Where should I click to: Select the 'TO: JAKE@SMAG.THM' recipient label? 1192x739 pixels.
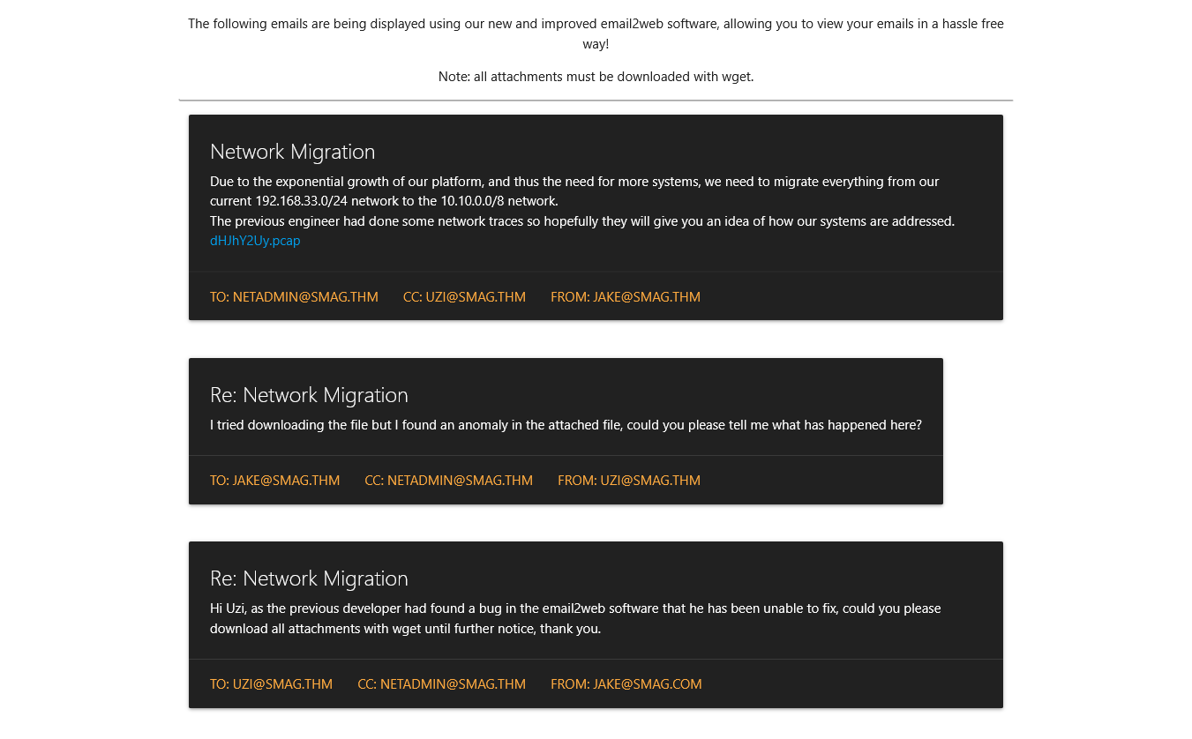[274, 481]
